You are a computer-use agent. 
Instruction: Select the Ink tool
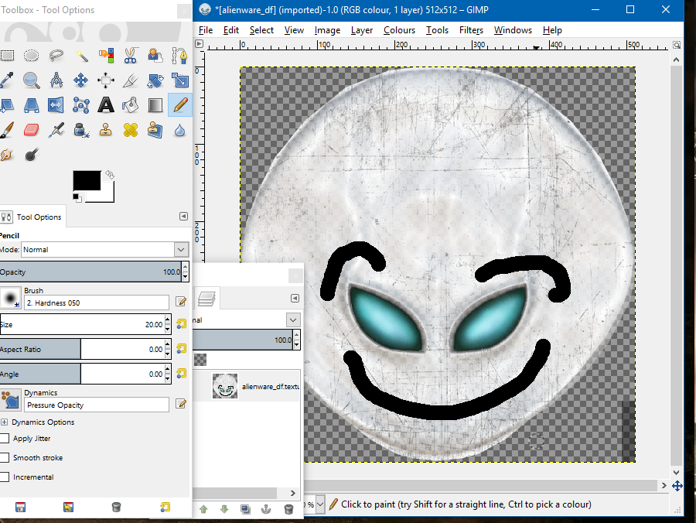(x=81, y=130)
